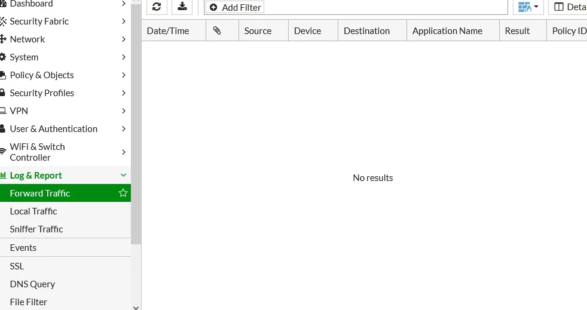Open DNS Query log page
This screenshot has height=310, width=587.
pyautogui.click(x=66, y=284)
